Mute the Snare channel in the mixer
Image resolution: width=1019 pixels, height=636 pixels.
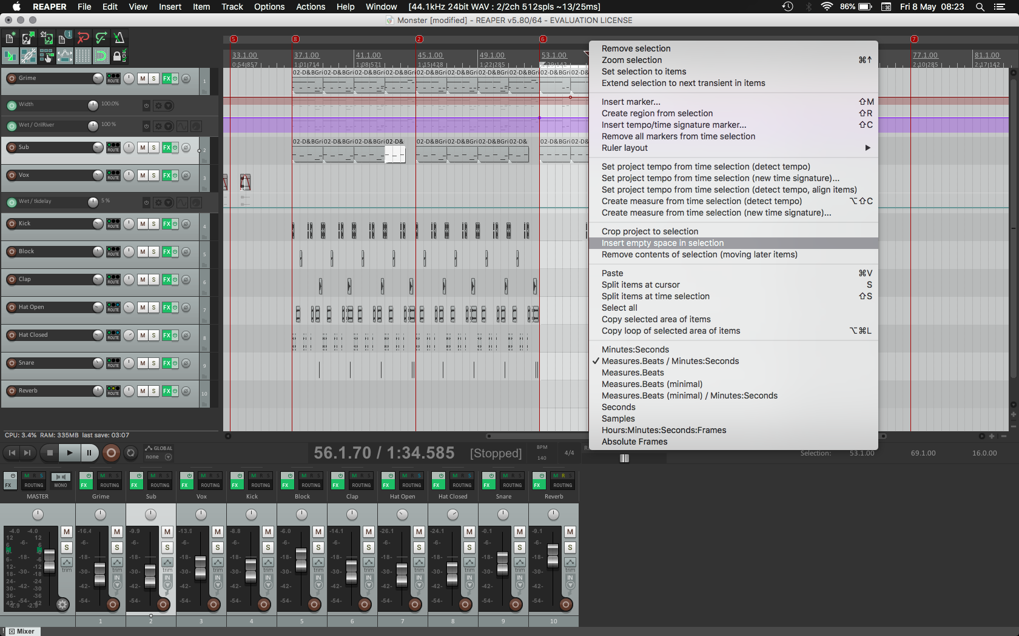520,532
